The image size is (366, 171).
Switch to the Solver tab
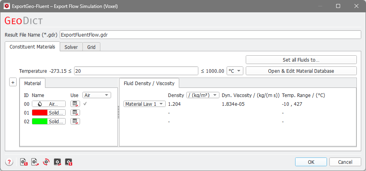click(x=71, y=47)
